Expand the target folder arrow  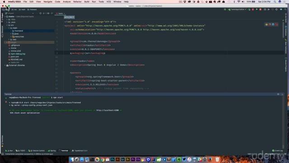click(7, 42)
